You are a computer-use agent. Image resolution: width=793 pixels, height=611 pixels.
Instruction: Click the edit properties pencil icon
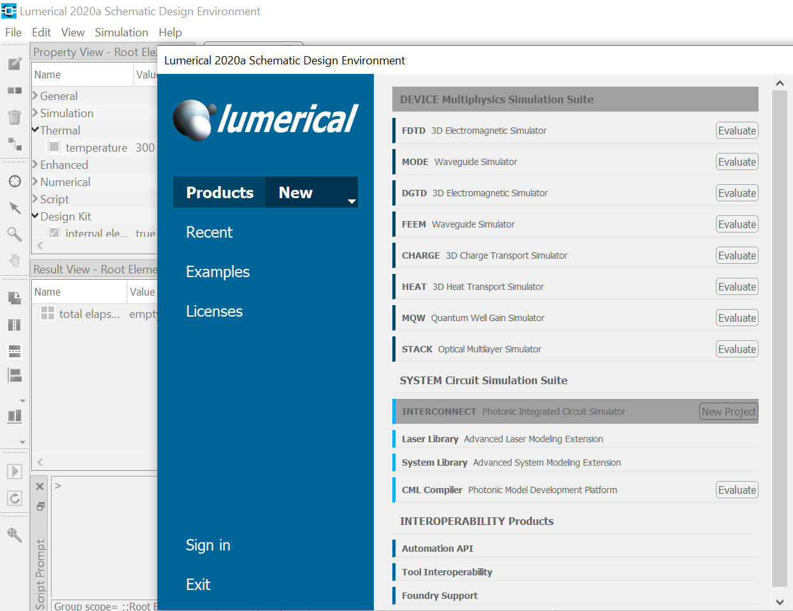(15, 64)
